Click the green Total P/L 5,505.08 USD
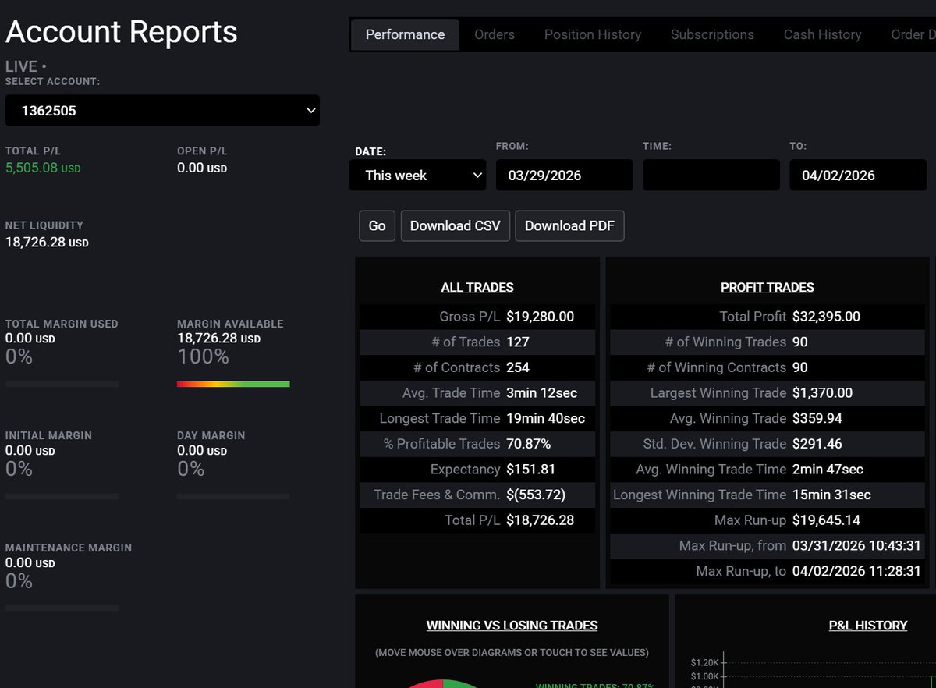The image size is (936, 688). [x=43, y=168]
